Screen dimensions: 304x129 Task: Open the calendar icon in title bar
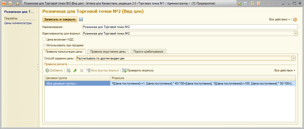tap(259, 3)
